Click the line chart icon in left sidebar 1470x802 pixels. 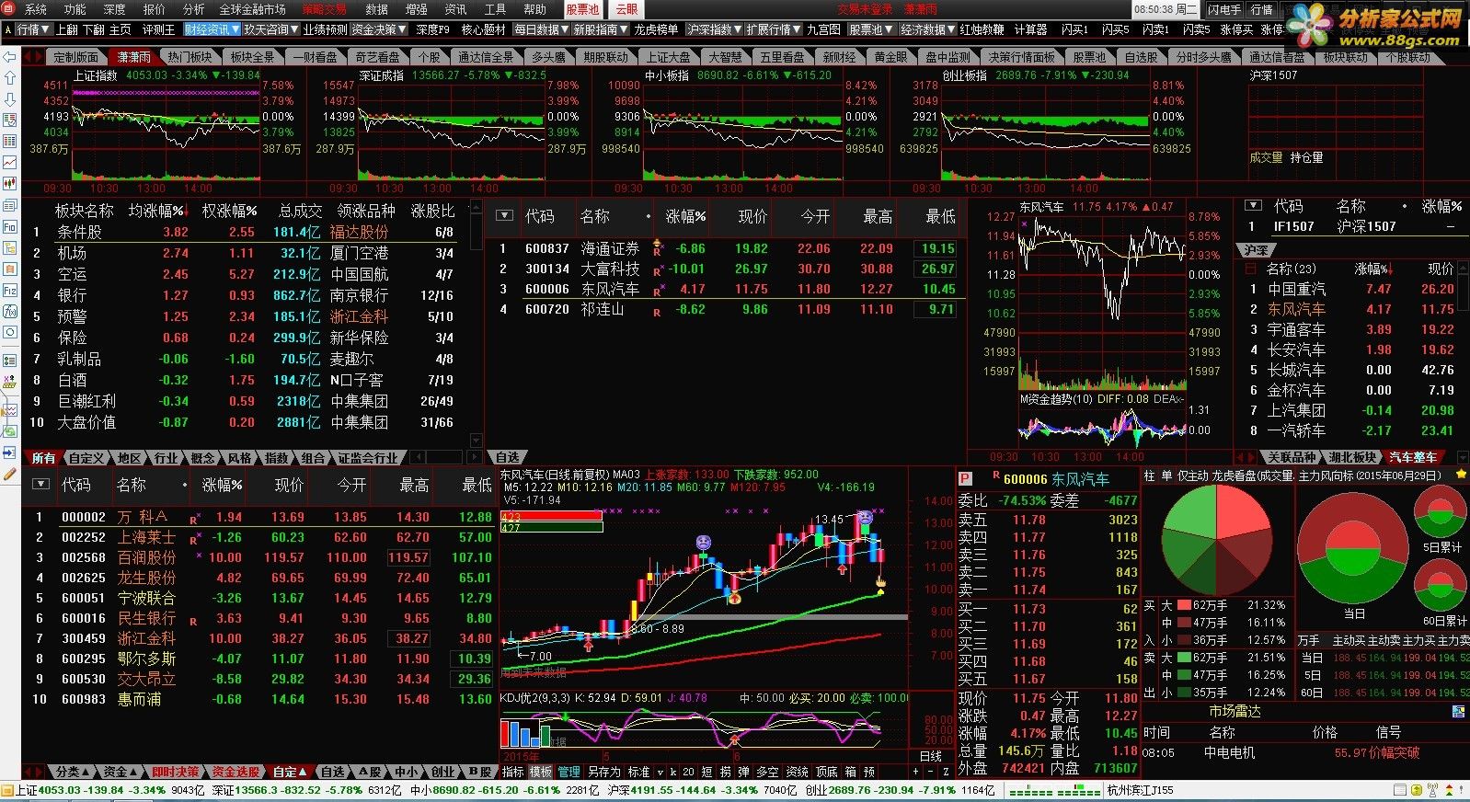coord(10,162)
